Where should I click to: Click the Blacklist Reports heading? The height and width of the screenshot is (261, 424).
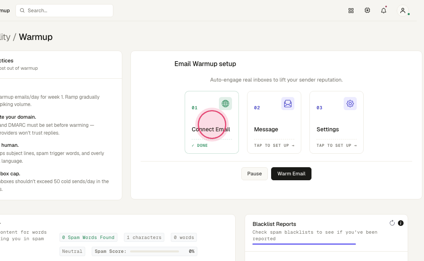[x=274, y=224]
